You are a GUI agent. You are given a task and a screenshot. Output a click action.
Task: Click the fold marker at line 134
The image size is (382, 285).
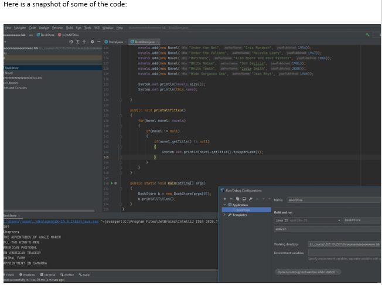pyautogui.click(x=121, y=100)
